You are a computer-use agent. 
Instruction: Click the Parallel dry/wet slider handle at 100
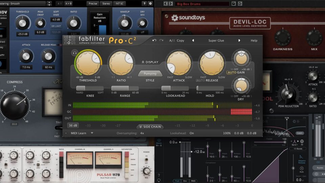(x=285, y=142)
